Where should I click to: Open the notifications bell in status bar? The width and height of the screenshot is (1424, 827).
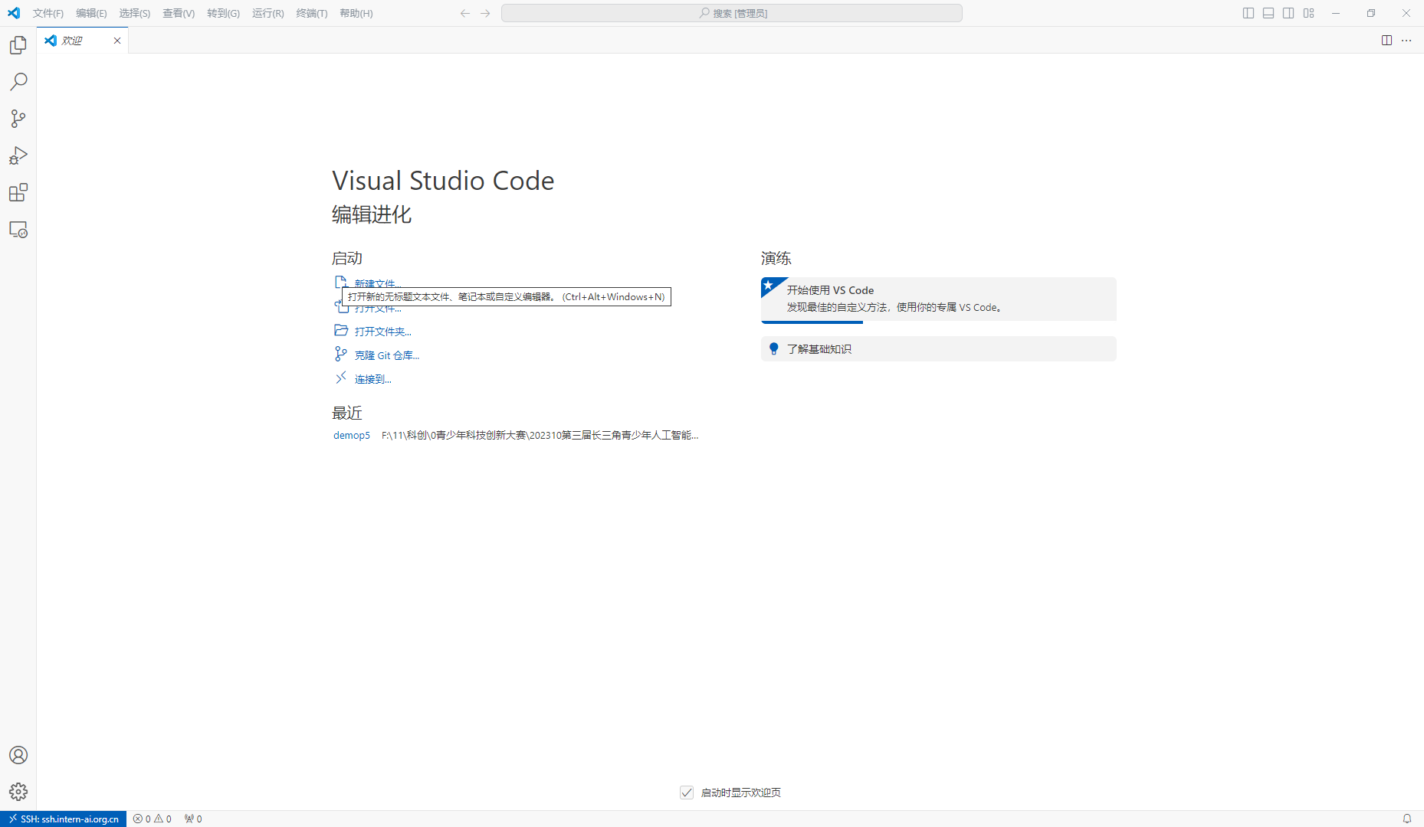click(x=1407, y=819)
